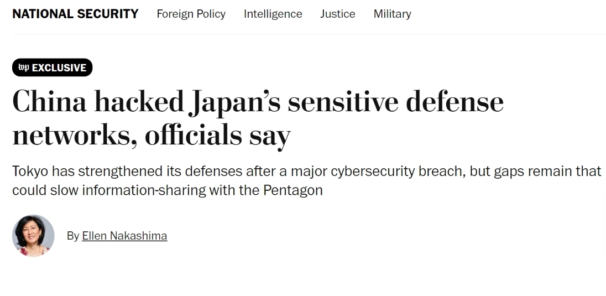Click "officials say" in the headline

[x=217, y=136]
